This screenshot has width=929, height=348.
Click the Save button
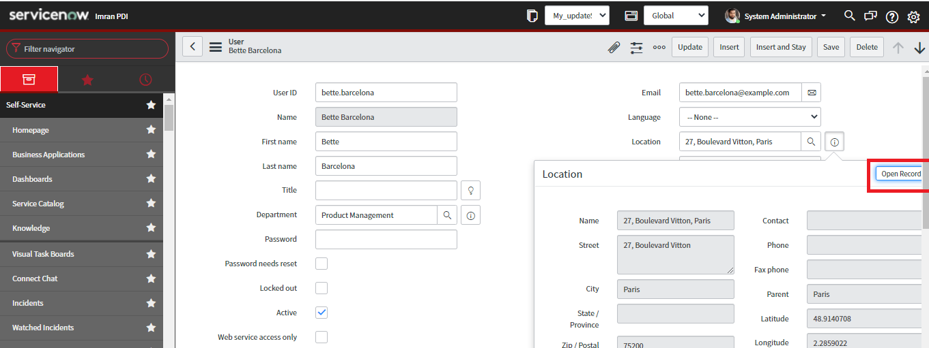831,47
